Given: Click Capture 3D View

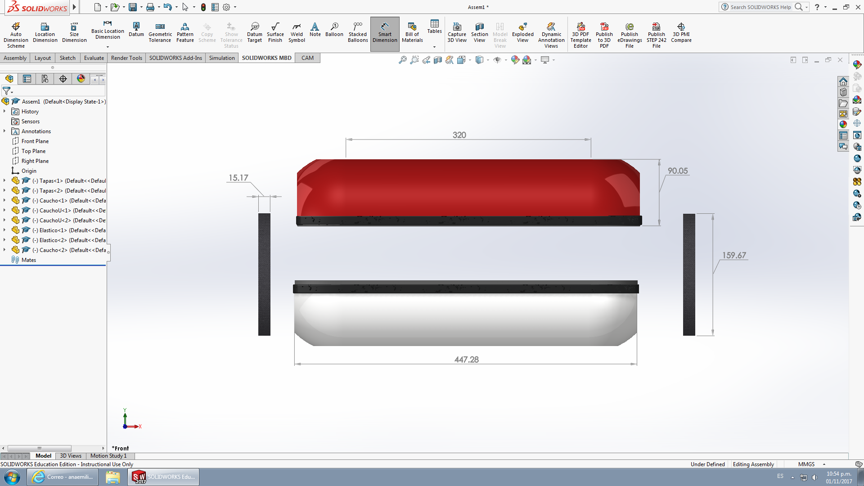Looking at the screenshot, I should tap(457, 32).
